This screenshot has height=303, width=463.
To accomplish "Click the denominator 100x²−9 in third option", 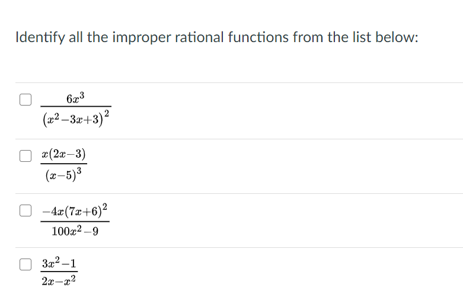I will (75, 231).
